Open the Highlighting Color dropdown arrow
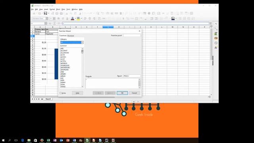The height and width of the screenshot is (143, 254). click(x=81, y=19)
